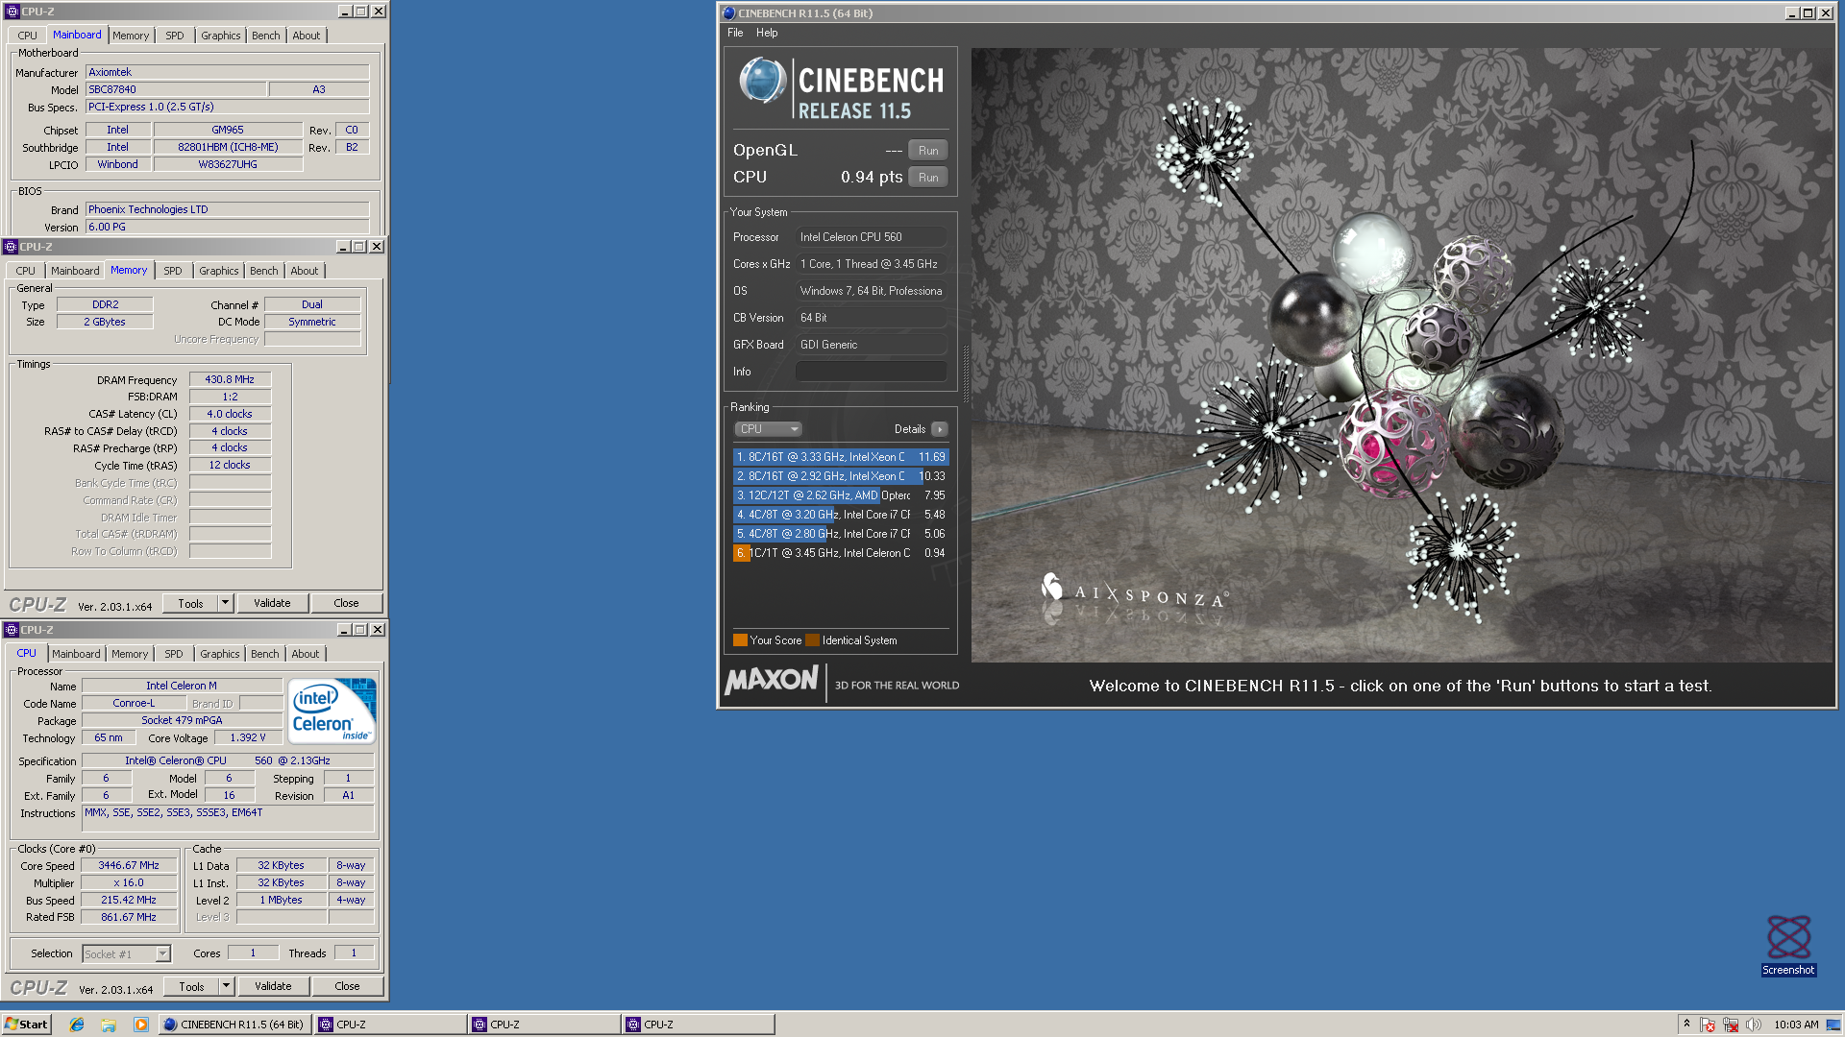Click the GM965 chipset field
This screenshot has height=1037, width=1845.
click(228, 130)
